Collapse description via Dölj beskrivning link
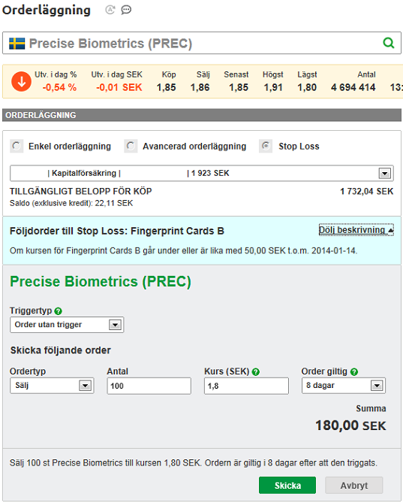Viewport: 403px width, 503px height. point(356,230)
